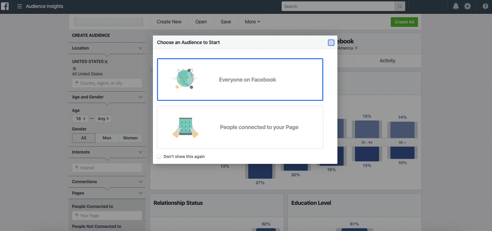492x231 pixels.
Task: Remove the UNITED STATES location tag
Action: 106,62
